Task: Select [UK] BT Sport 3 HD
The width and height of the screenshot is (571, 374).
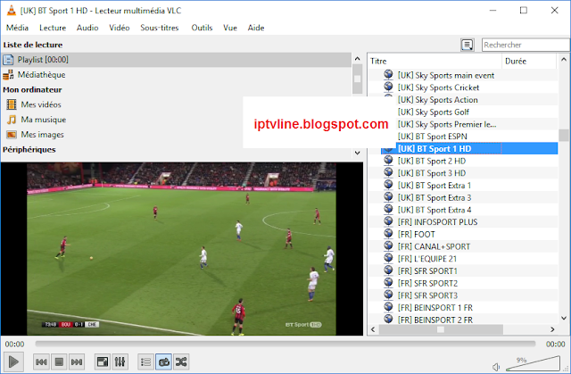Action: pyautogui.click(x=432, y=173)
